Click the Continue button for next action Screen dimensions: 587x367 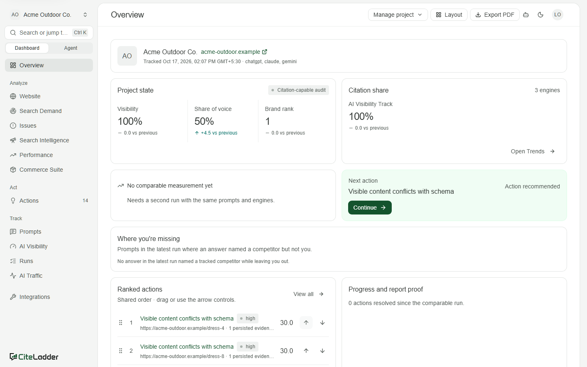tap(370, 208)
